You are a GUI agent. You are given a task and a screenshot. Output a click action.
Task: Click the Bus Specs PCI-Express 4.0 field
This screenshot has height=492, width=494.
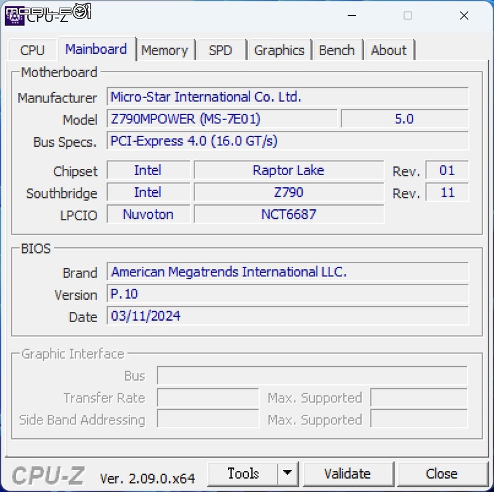288,141
